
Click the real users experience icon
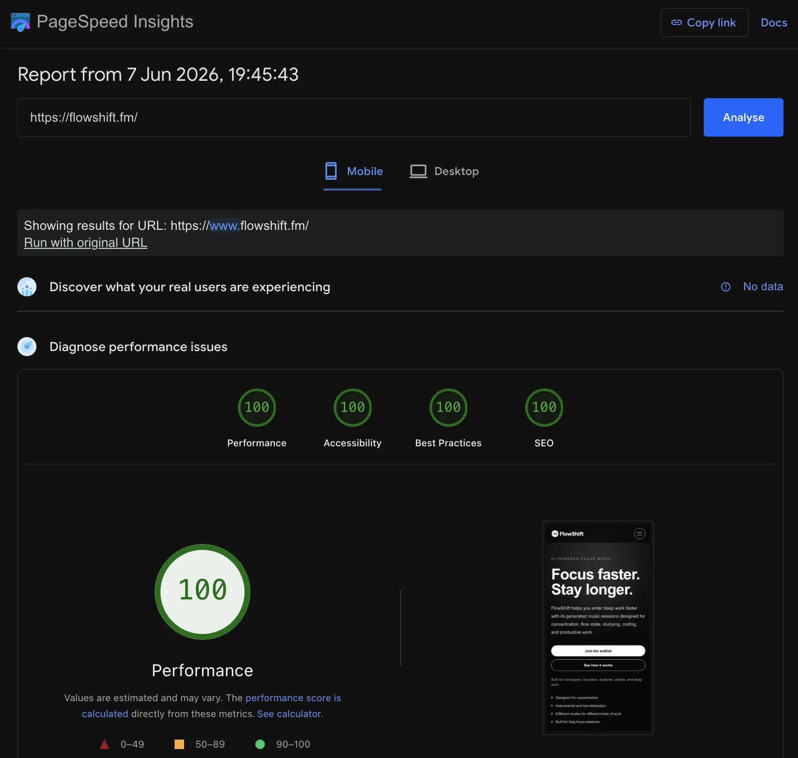point(27,287)
